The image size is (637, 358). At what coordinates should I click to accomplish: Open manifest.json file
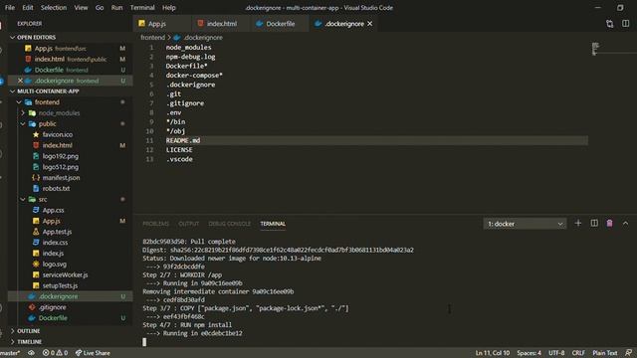(x=61, y=178)
